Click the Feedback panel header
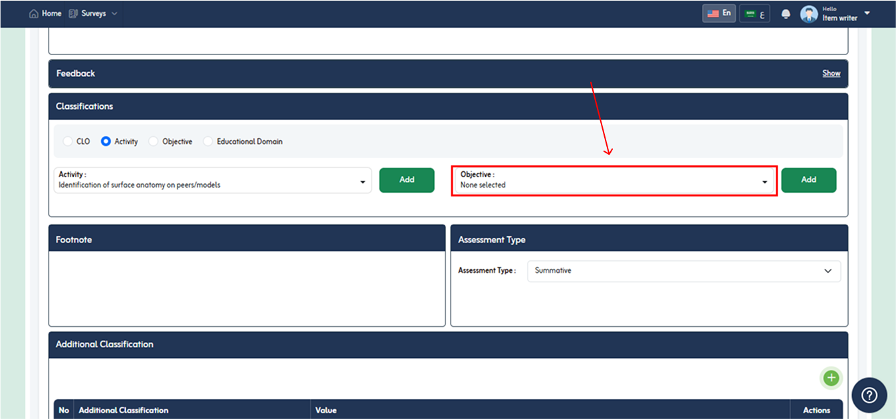Viewport: 896px width, 419px height. pos(448,74)
